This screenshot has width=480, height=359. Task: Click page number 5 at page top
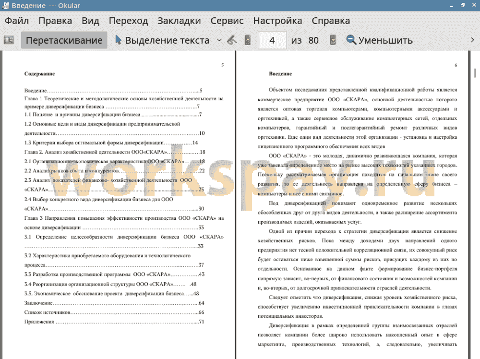(223, 65)
